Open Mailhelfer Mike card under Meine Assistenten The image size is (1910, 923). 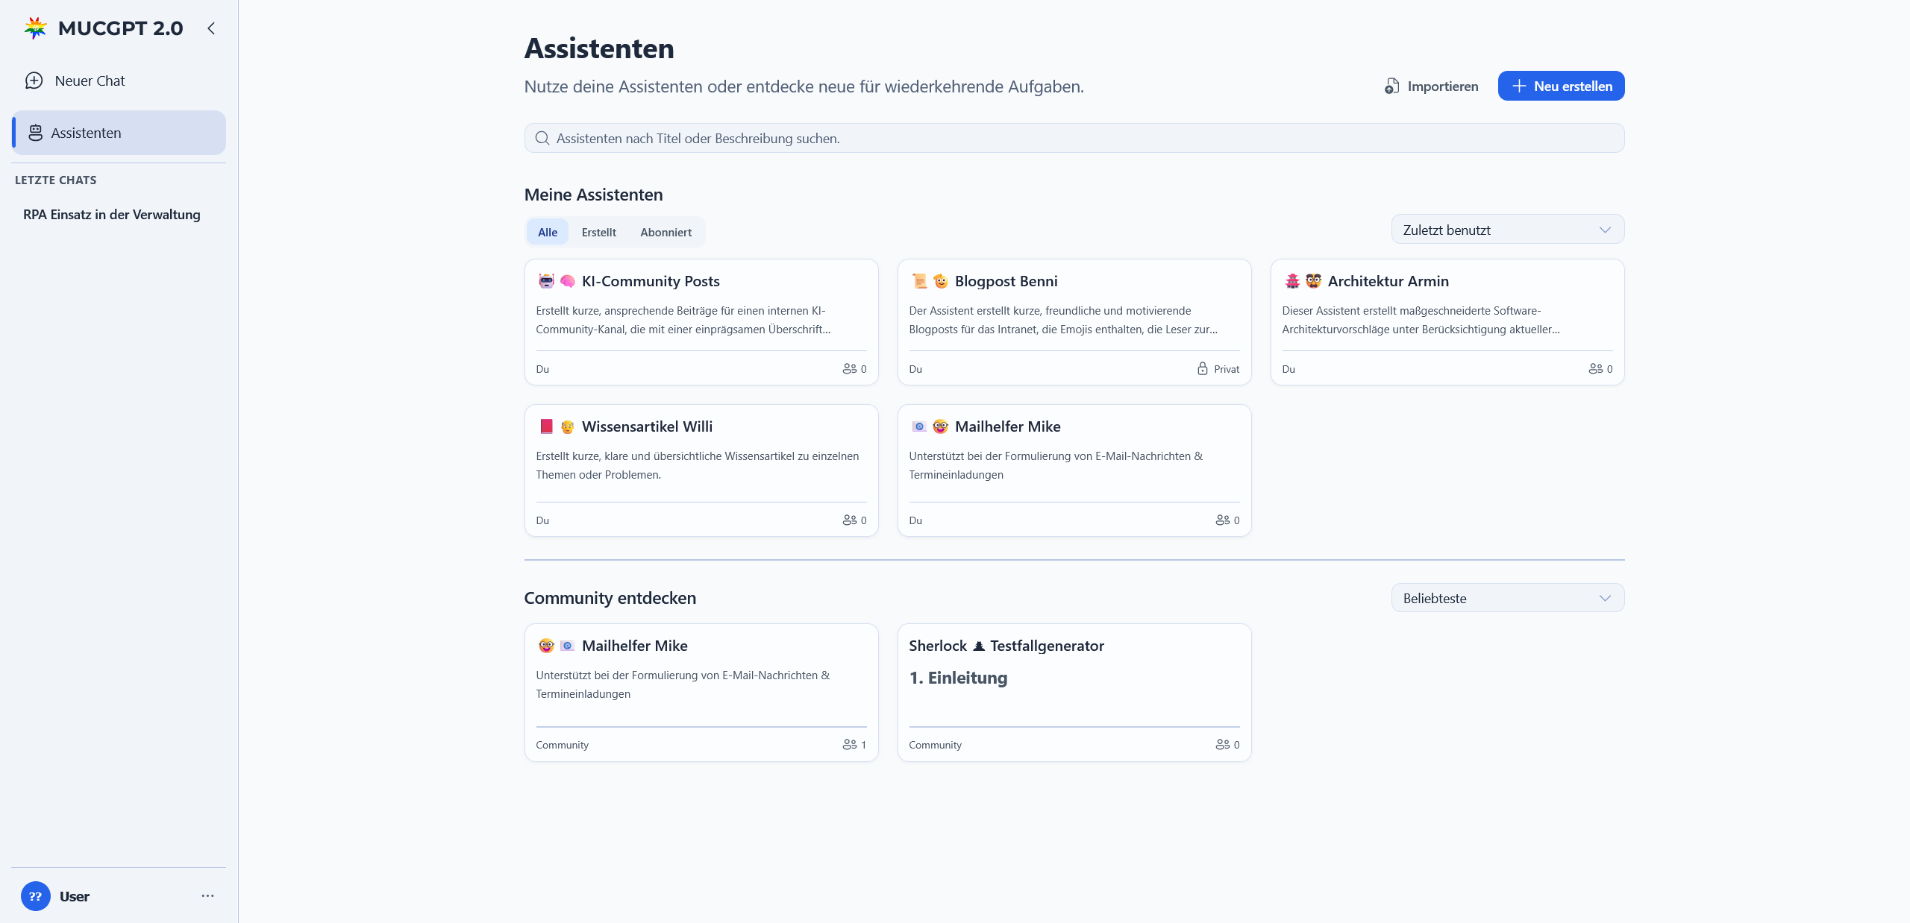click(x=1074, y=470)
